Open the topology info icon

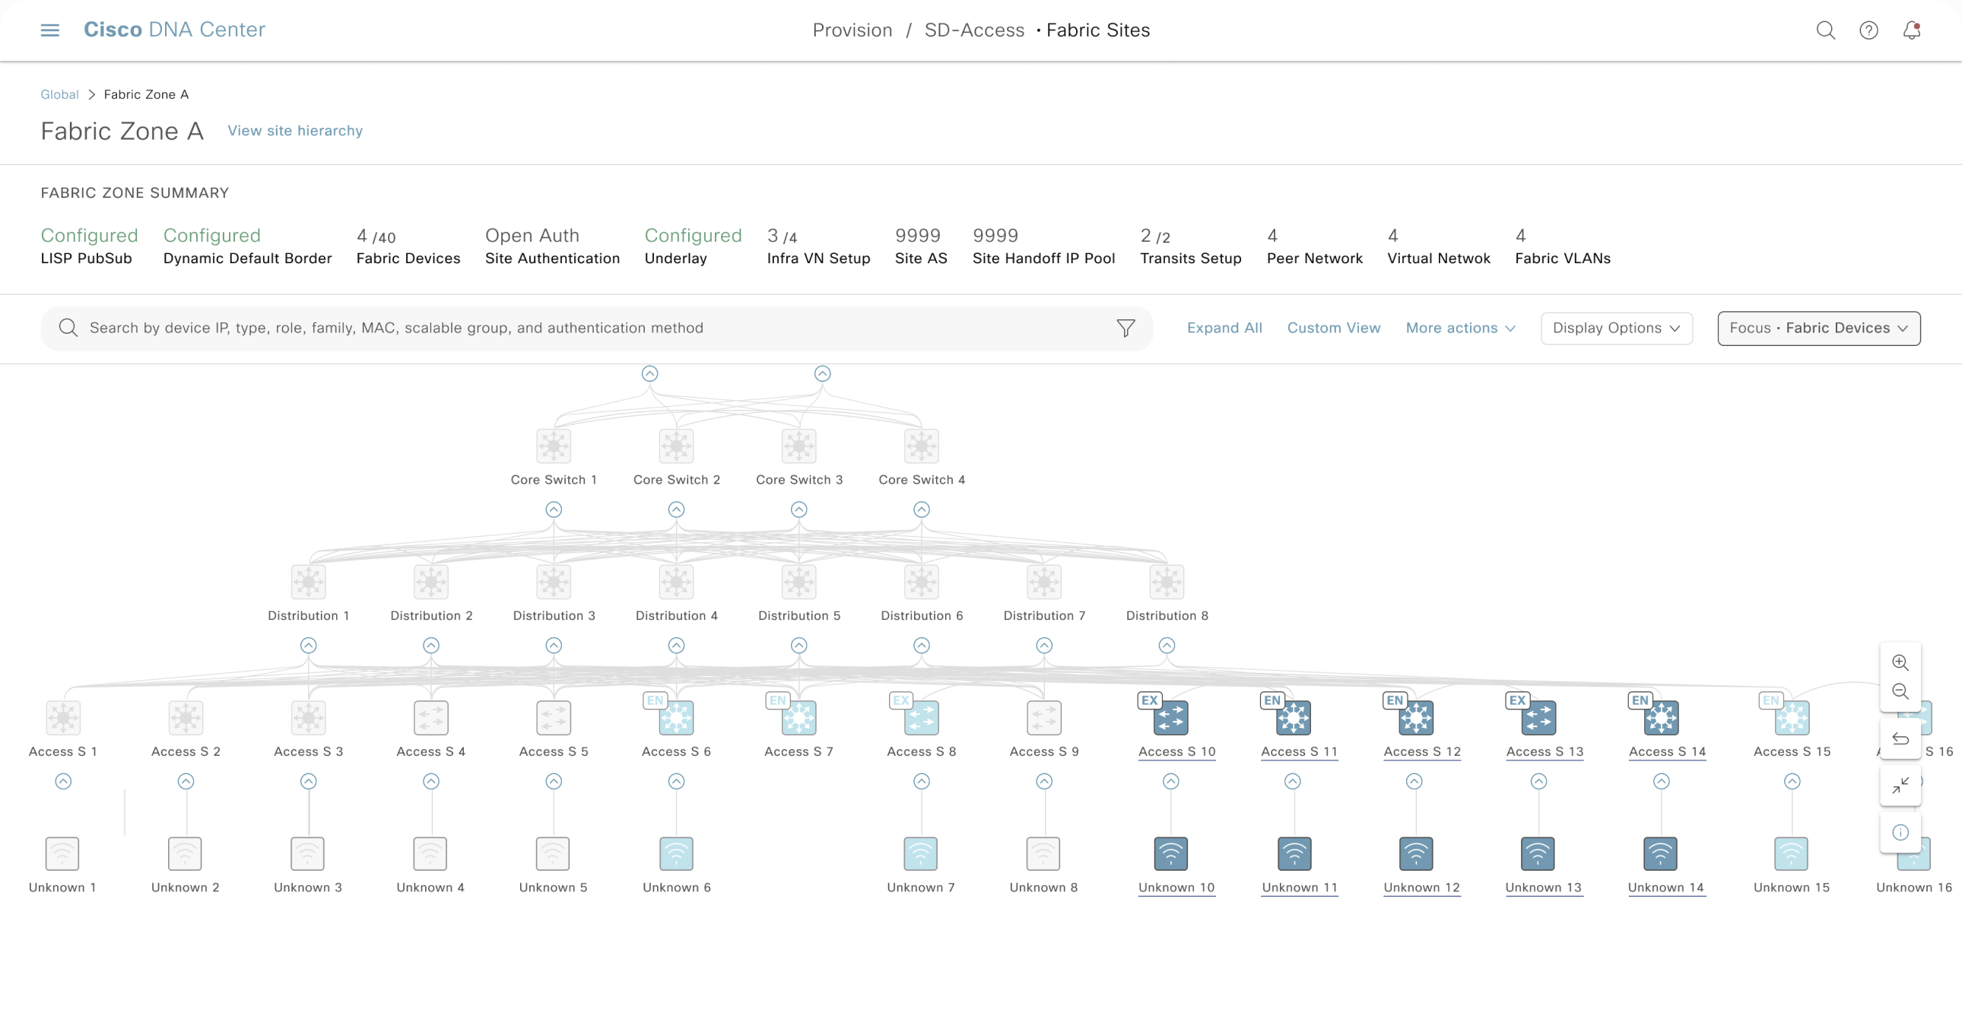(x=1900, y=833)
